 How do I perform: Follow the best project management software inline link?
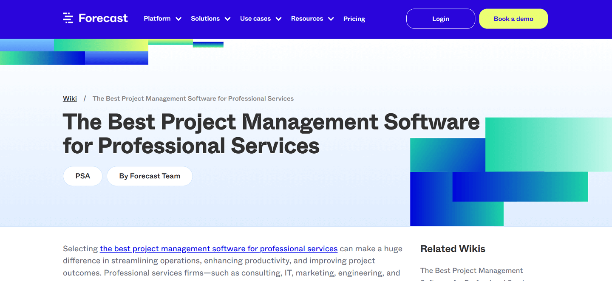[218, 248]
